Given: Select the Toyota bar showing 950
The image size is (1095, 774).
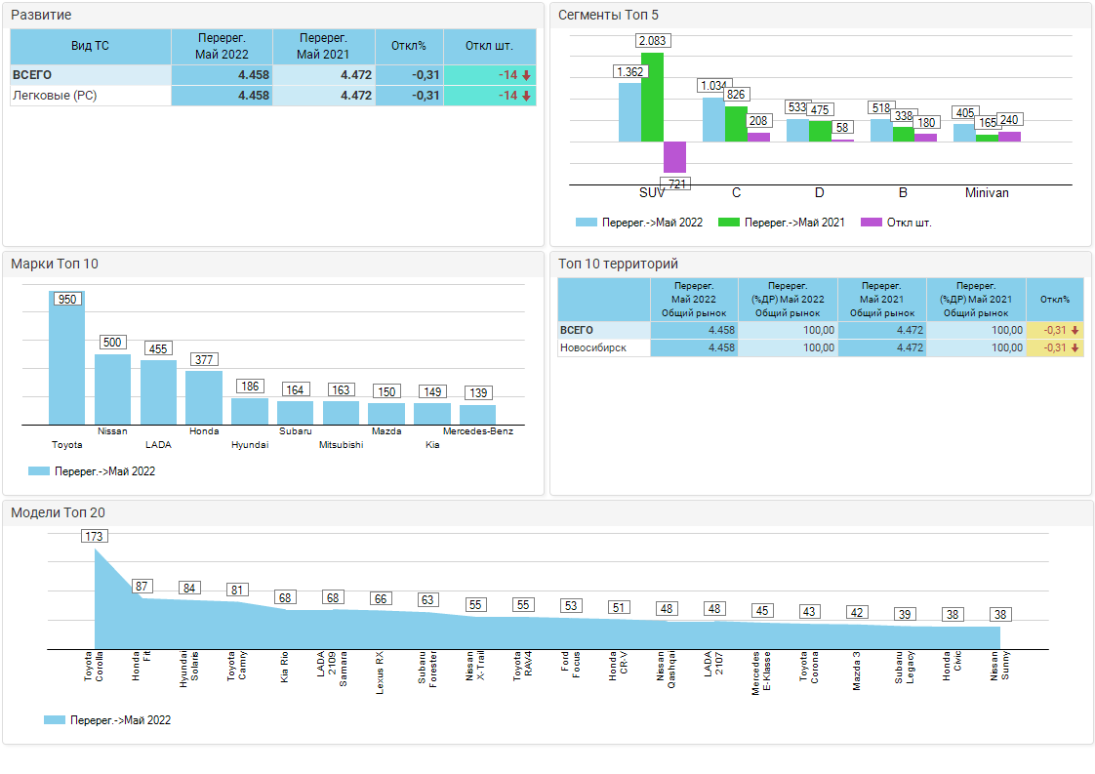Looking at the screenshot, I should [66, 361].
